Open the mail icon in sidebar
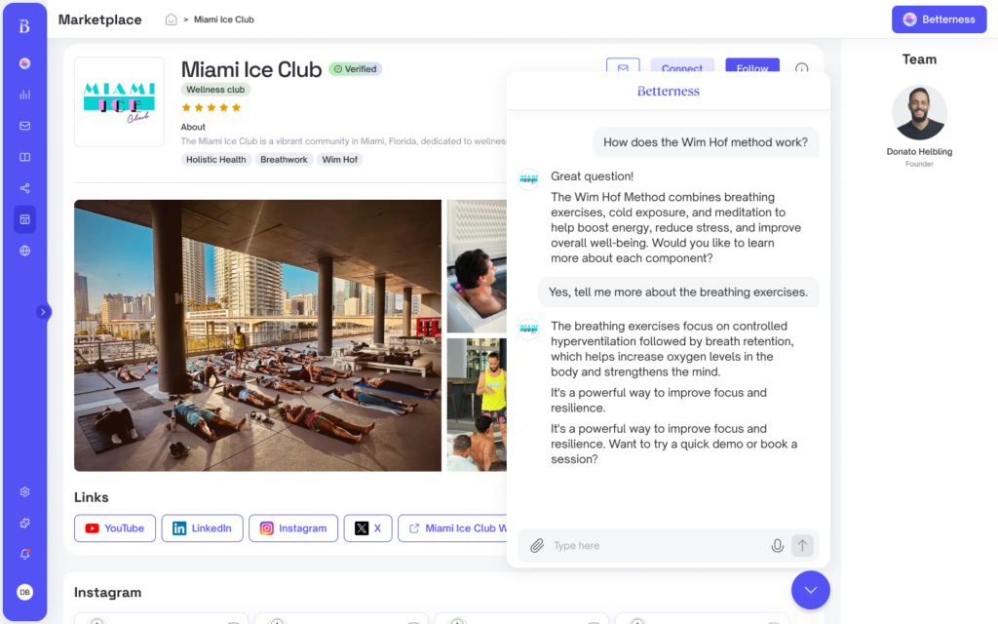Image resolution: width=998 pixels, height=624 pixels. [24, 126]
